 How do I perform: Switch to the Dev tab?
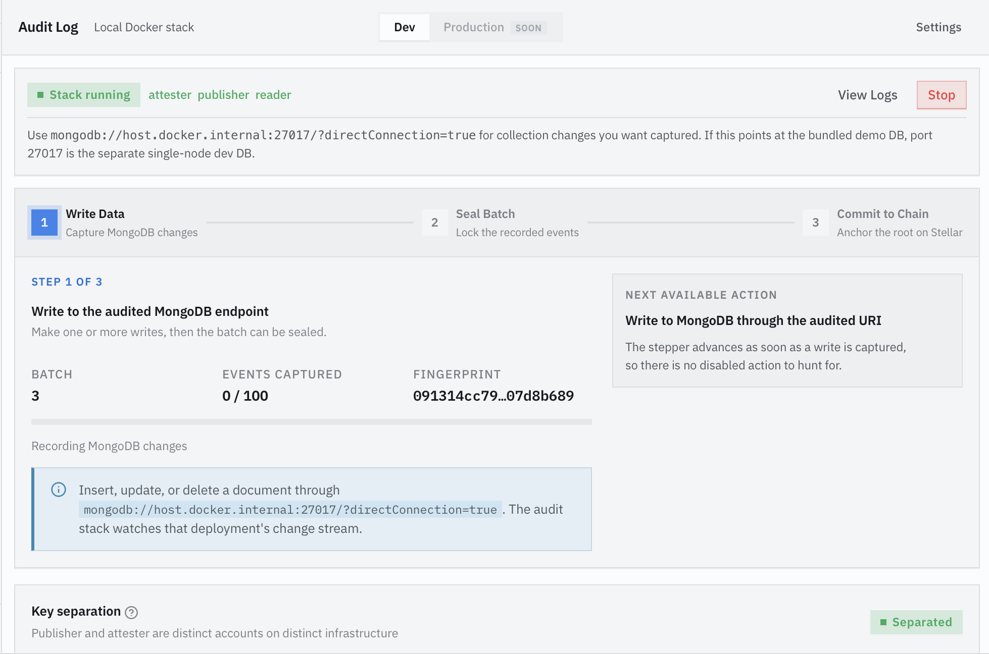point(405,27)
